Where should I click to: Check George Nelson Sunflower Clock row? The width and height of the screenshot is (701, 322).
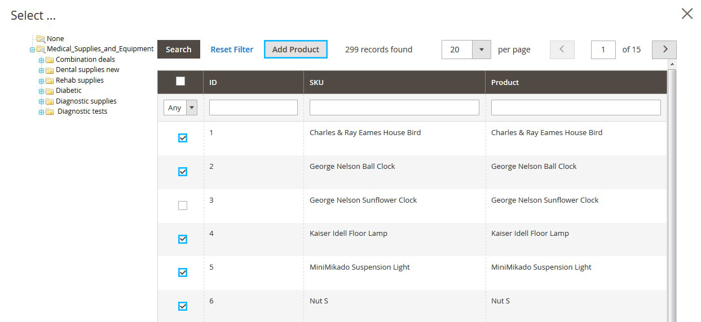(x=183, y=205)
